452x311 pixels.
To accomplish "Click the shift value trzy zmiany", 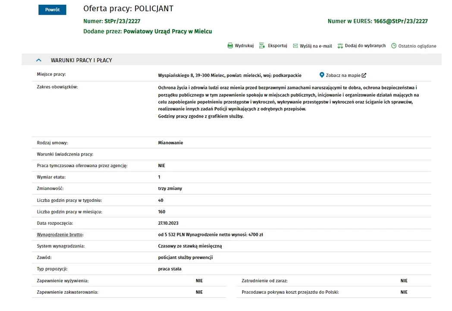I will (x=170, y=189).
